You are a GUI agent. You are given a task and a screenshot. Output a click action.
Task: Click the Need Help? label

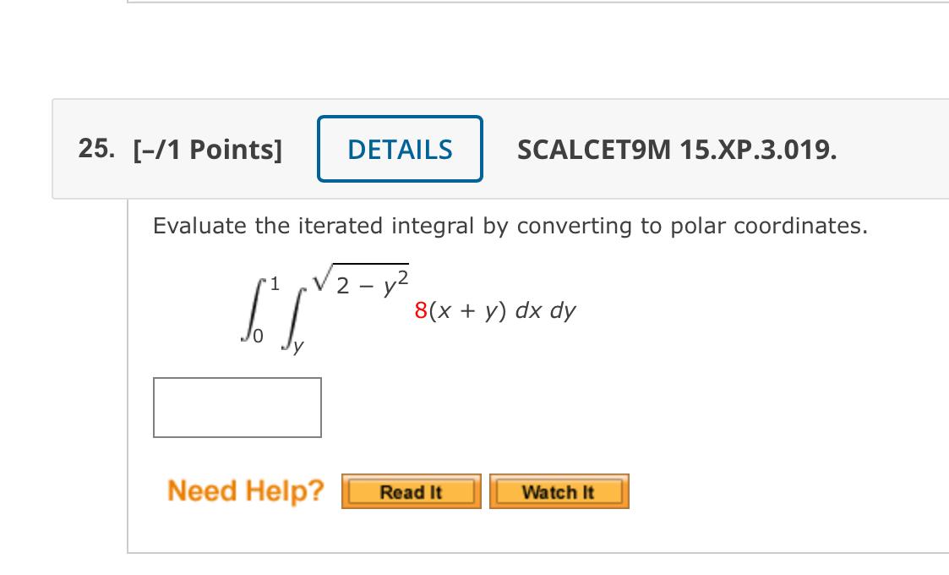tap(244, 490)
